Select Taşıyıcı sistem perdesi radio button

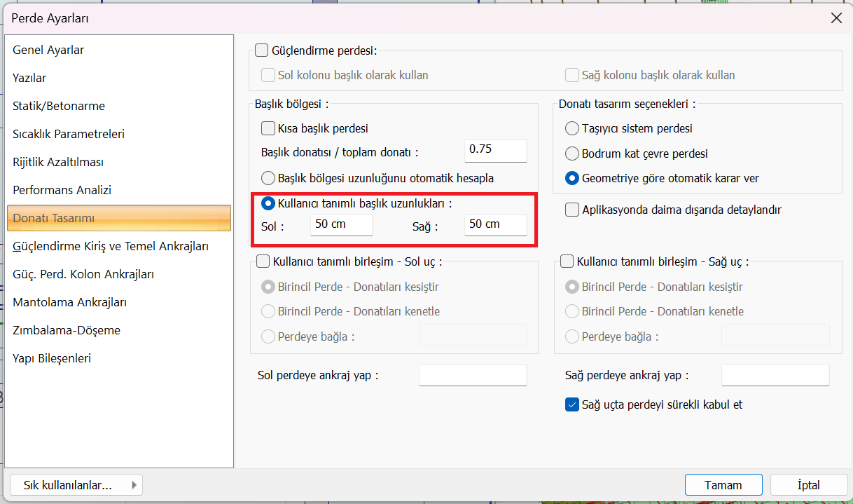(x=572, y=129)
